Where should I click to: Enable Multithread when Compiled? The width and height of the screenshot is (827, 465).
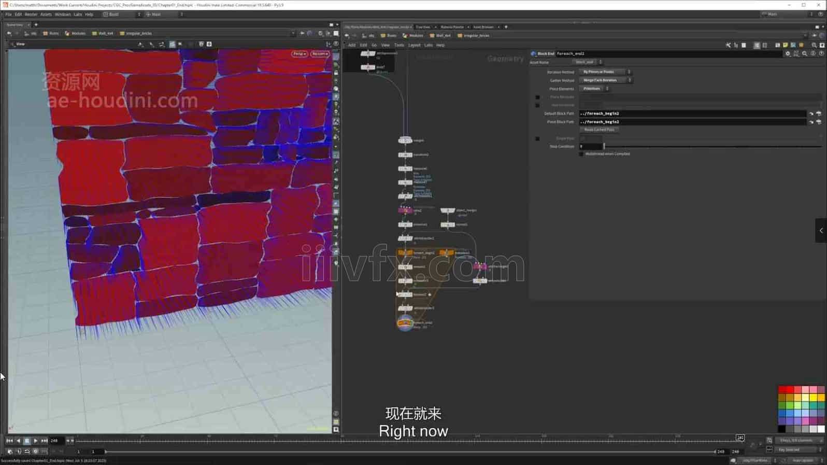pos(581,154)
